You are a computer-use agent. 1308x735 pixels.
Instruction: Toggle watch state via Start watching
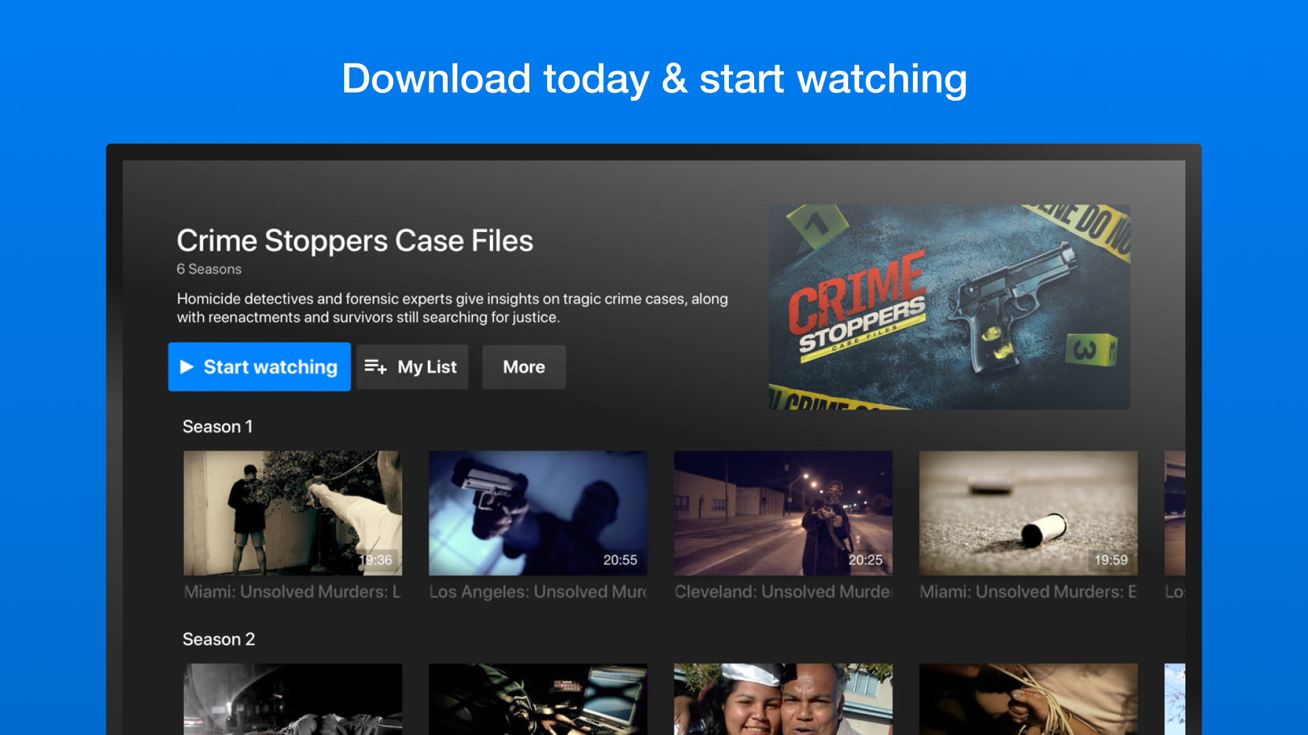point(259,367)
